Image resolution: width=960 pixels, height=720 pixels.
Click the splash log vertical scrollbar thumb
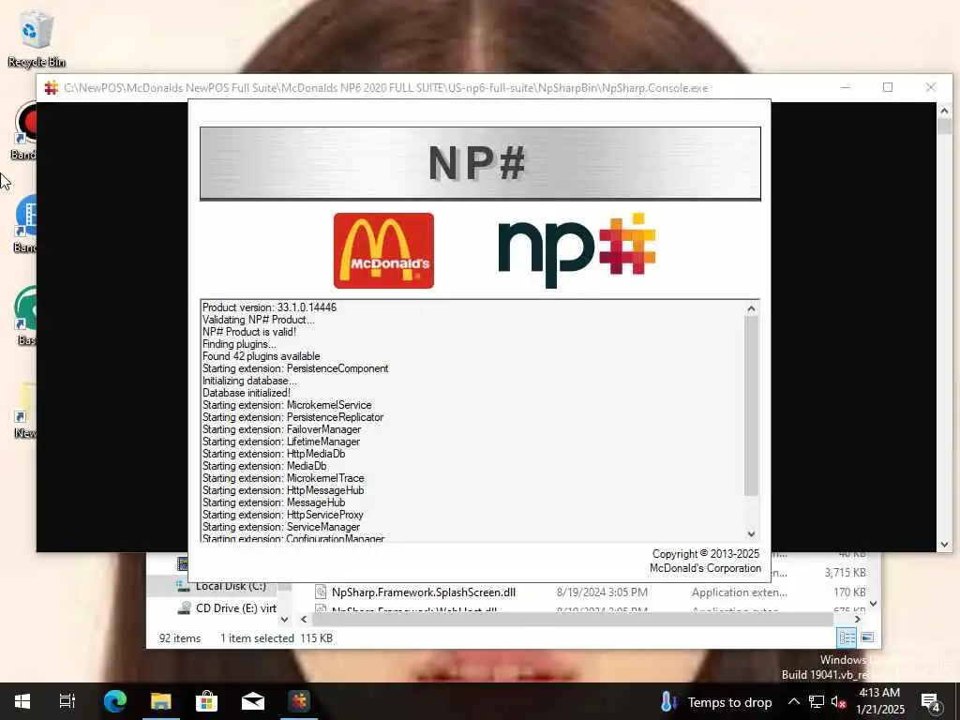pos(751,406)
